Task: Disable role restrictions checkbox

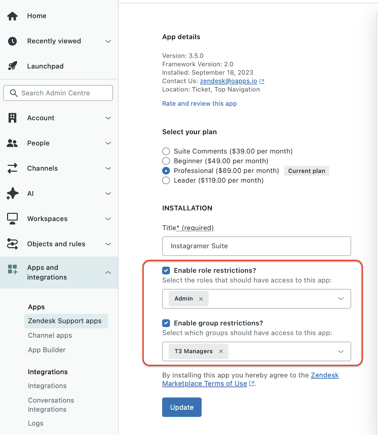Action: pyautogui.click(x=166, y=270)
